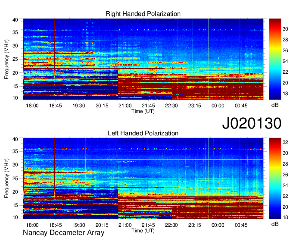
Task: Click the 26 dB tick on upper color bar
Action: click(x=285, y=50)
